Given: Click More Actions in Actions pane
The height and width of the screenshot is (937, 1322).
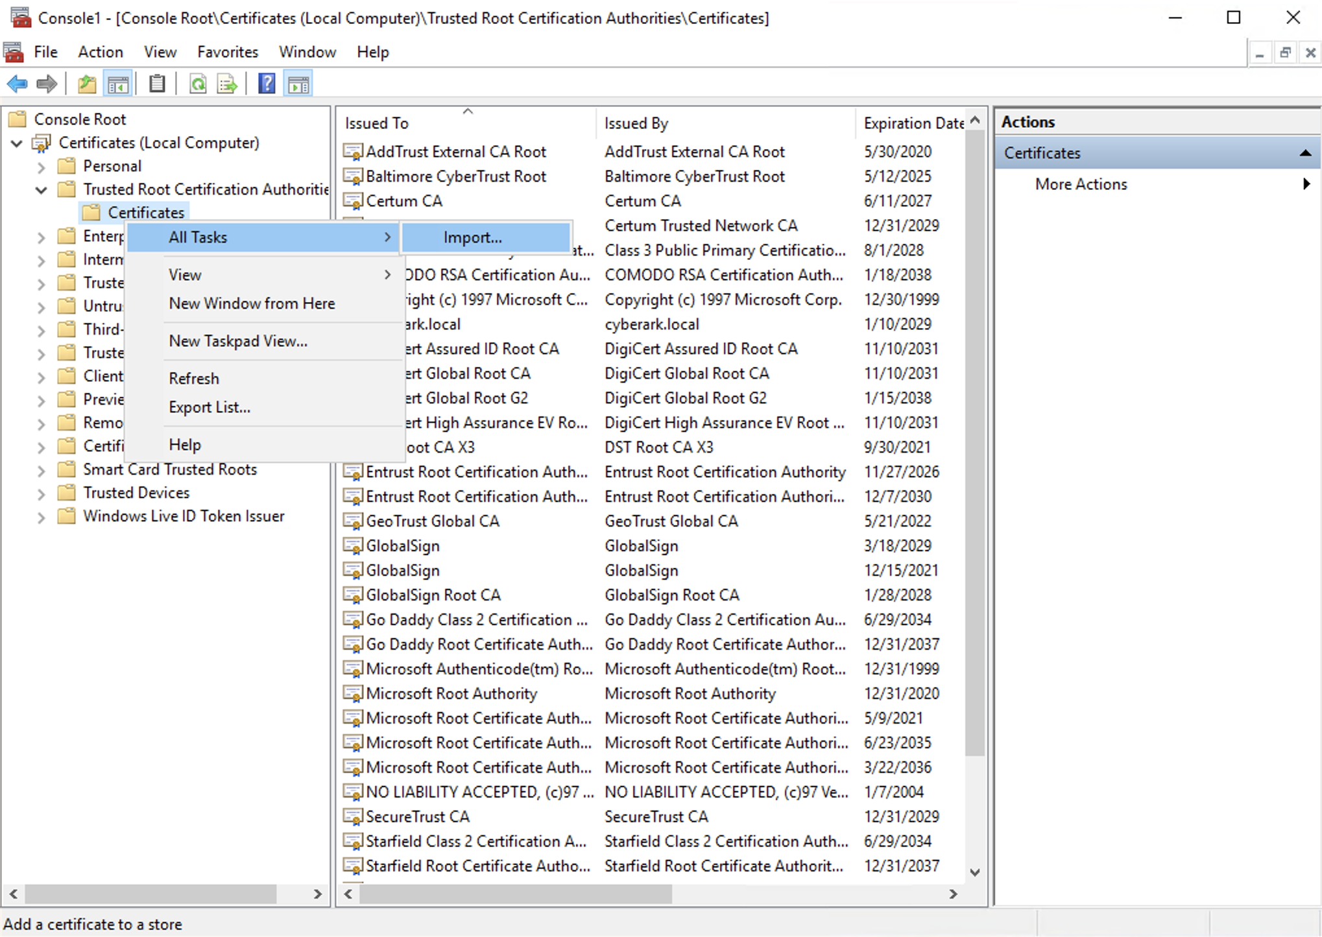Looking at the screenshot, I should click(1081, 184).
